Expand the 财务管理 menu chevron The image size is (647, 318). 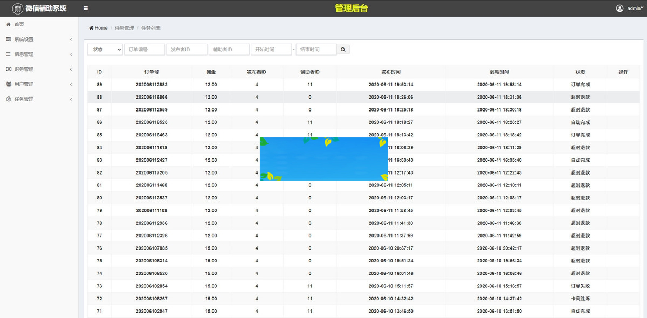71,69
